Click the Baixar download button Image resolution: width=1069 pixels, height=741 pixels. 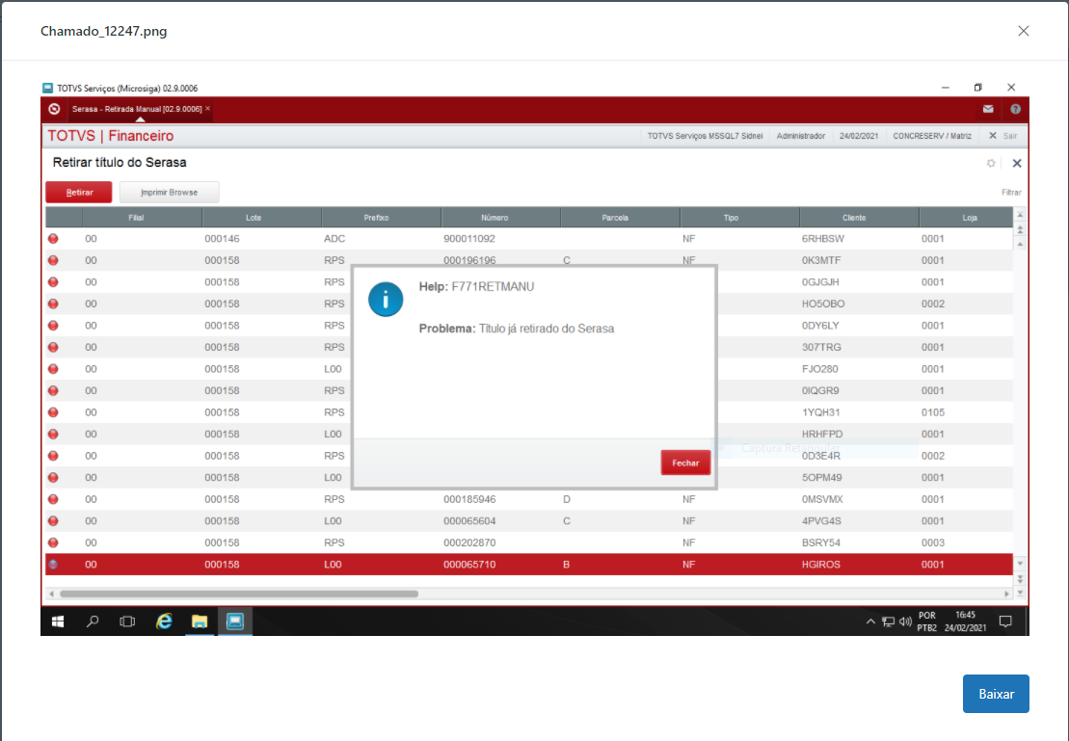pos(996,693)
